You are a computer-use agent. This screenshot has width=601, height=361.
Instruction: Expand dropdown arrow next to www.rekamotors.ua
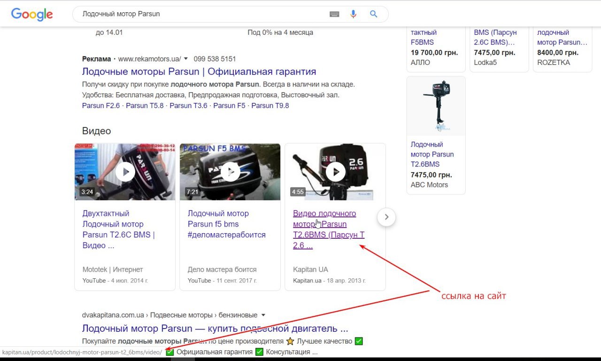pyautogui.click(x=186, y=59)
